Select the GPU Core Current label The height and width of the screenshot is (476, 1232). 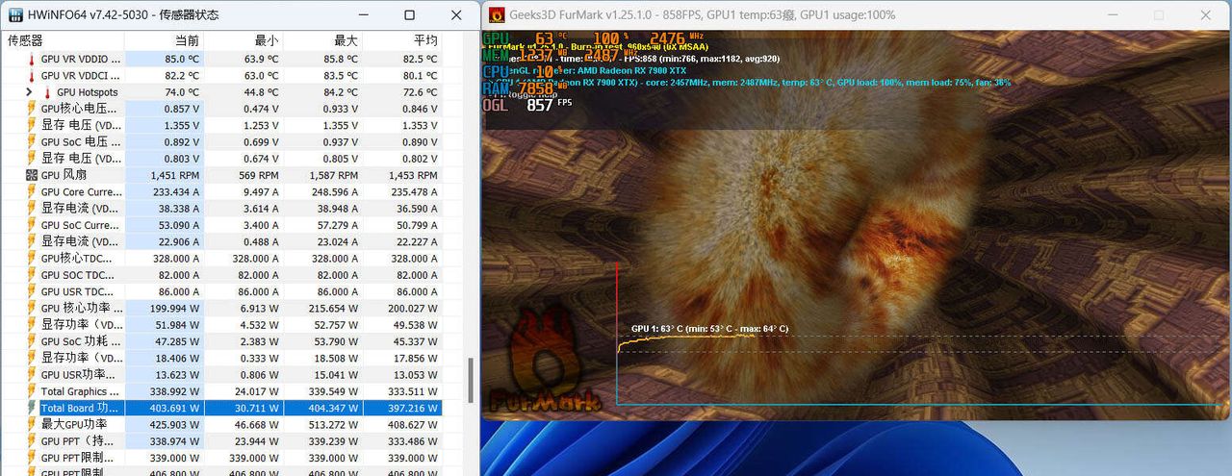[81, 191]
